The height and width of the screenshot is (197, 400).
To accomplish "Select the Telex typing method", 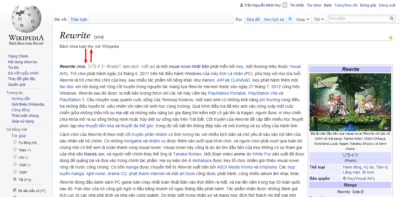I will point(15,150).
